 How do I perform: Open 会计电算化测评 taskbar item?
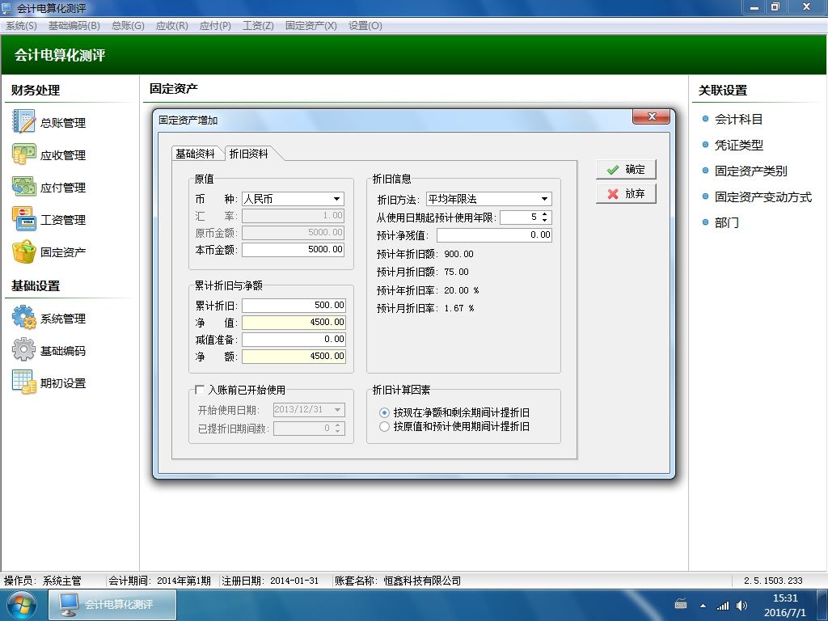pyautogui.click(x=112, y=605)
